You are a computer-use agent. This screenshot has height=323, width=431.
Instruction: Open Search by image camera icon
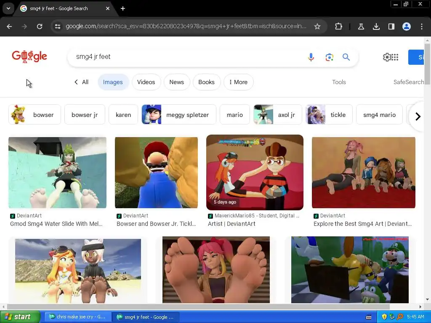(x=329, y=57)
